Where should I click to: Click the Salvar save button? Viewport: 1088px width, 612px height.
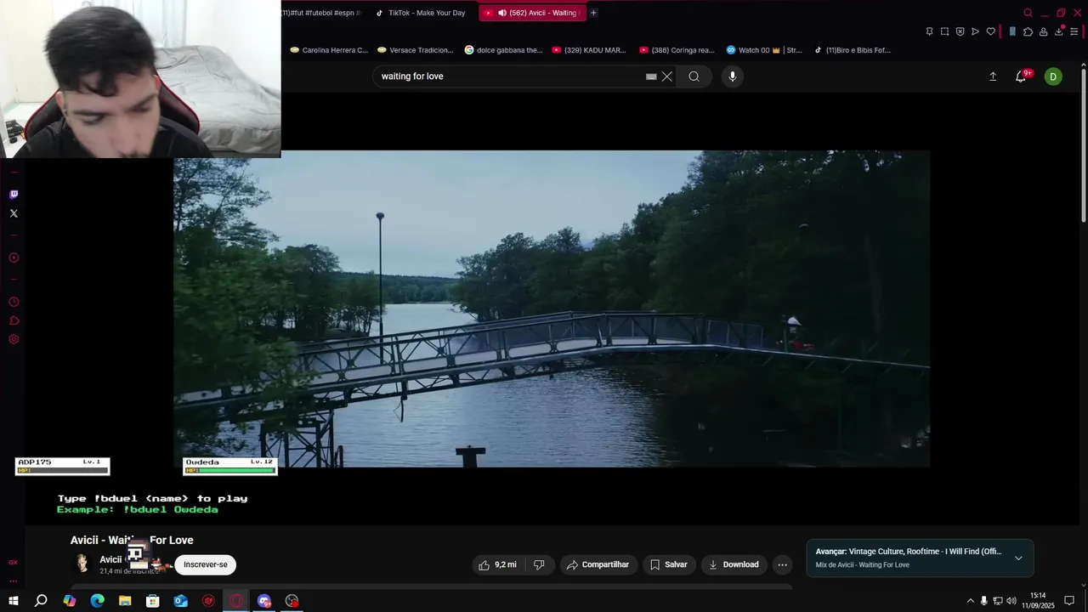point(669,564)
